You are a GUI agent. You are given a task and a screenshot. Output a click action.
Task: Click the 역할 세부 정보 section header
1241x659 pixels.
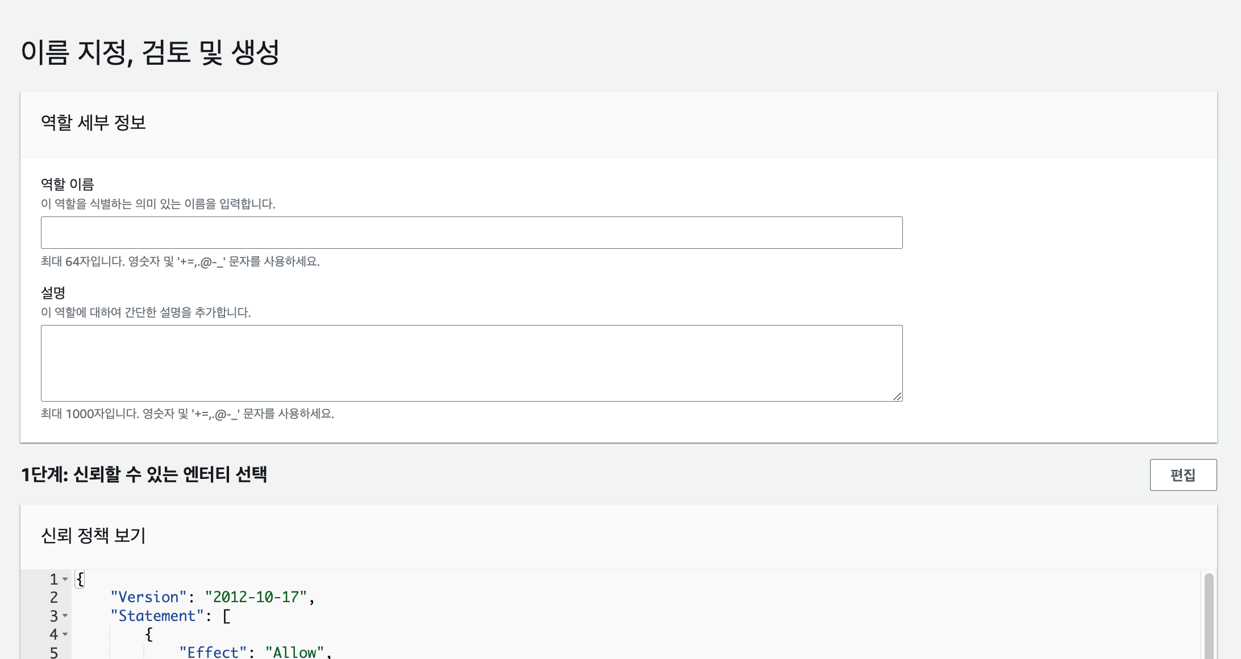click(93, 123)
